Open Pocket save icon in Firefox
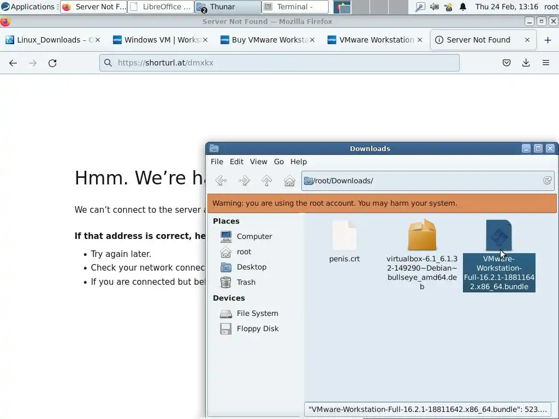 pos(506,63)
